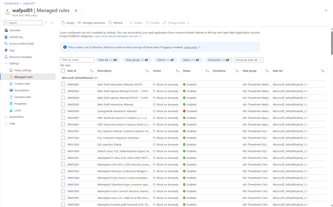Sort by Action column arrows
The height and width of the screenshot is (207, 333).
[177, 71]
